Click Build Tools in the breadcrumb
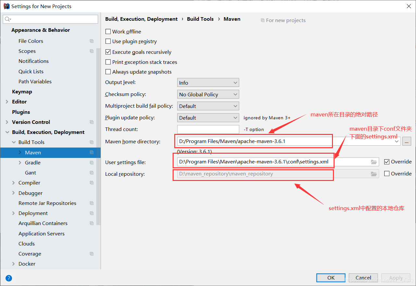 click(200, 19)
